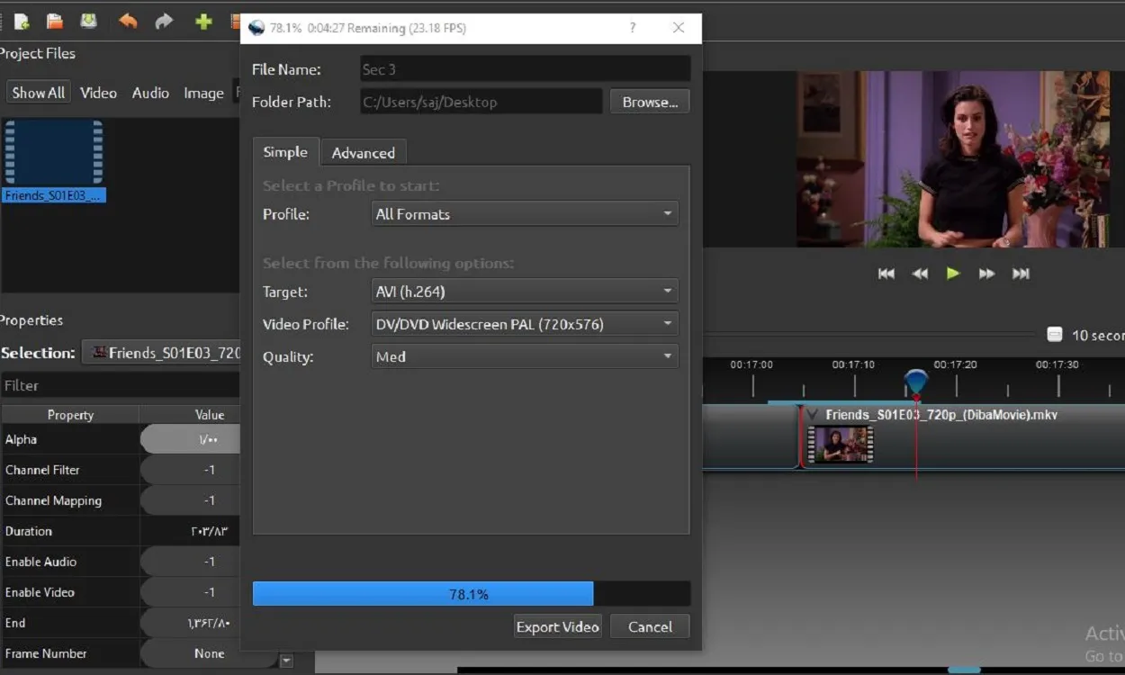Expand the Target dropdown set to AVI (h.264)

[525, 292]
